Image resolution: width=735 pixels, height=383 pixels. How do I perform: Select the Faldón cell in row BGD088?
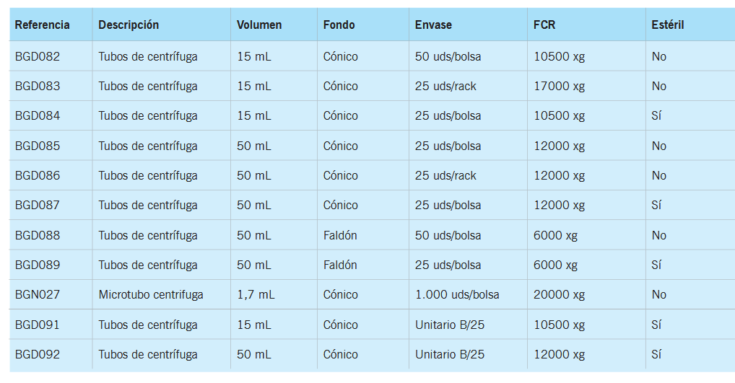pos(340,235)
